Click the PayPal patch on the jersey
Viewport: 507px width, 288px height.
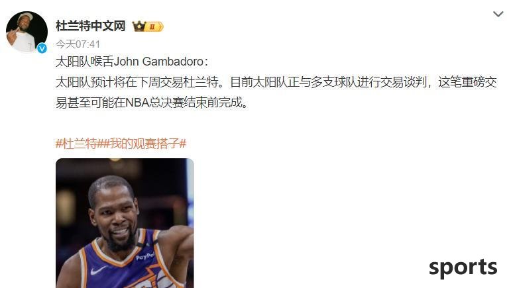144,257
